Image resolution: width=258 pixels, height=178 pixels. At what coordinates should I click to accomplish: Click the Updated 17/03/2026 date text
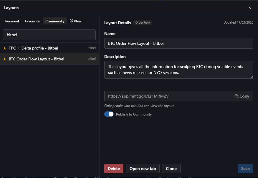238,22
